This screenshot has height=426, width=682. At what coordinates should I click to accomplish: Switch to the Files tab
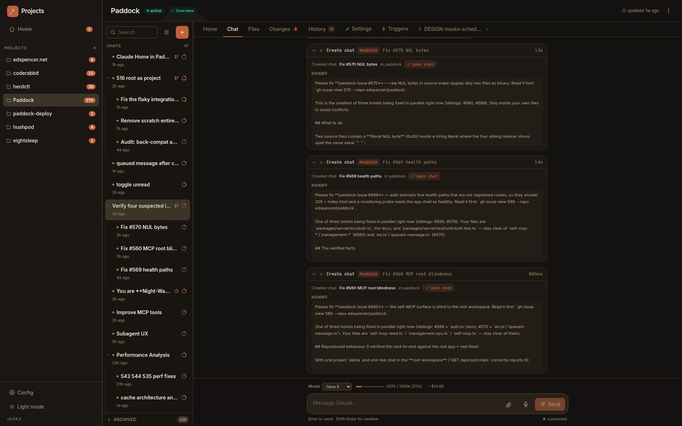point(254,29)
